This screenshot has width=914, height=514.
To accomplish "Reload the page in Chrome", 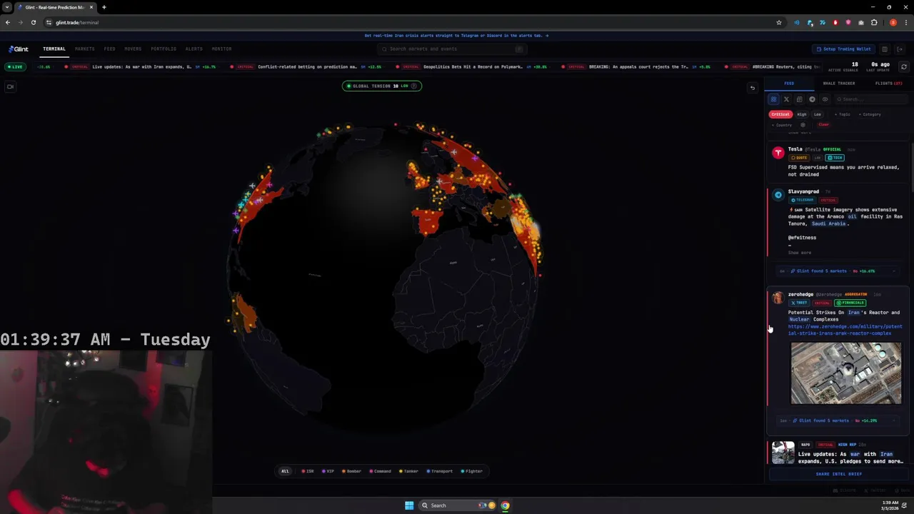I will [x=33, y=22].
